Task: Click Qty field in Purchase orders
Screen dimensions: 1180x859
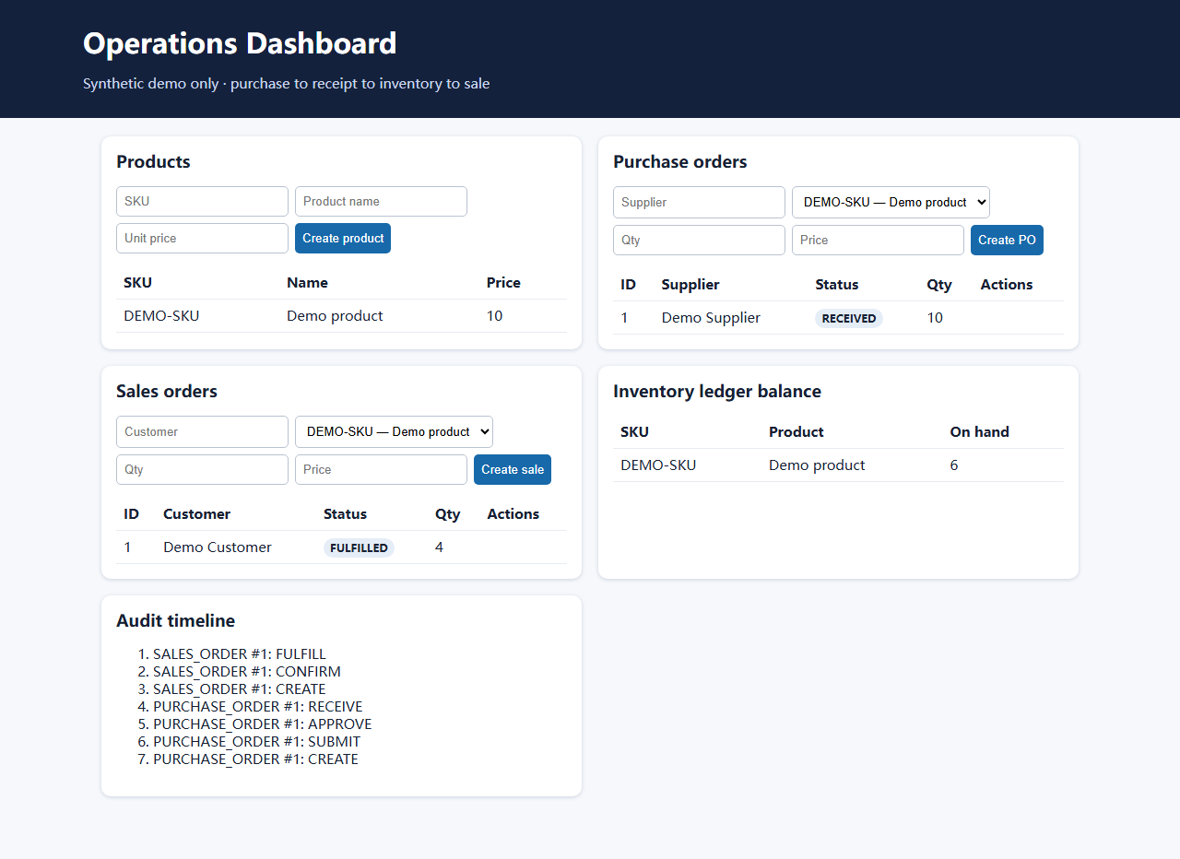Action: point(699,240)
